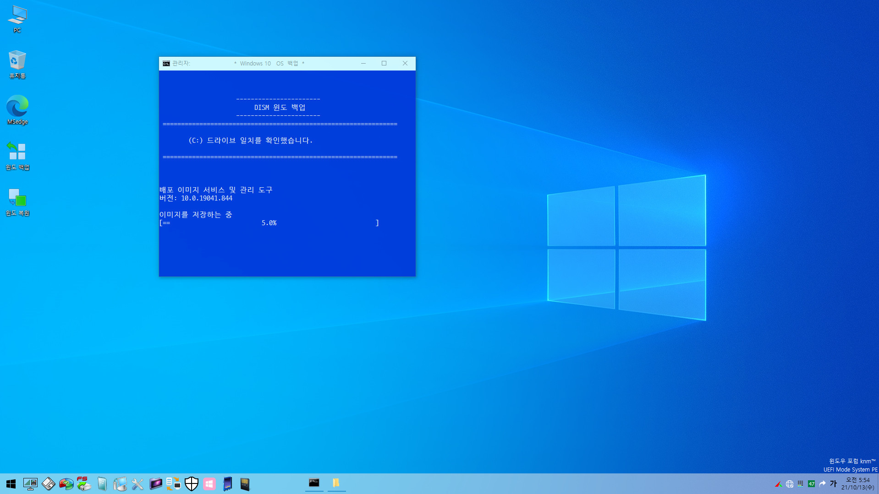This screenshot has width=879, height=494.
Task: Open the computer tower and monitor taskbar icon
Action: click(120, 484)
